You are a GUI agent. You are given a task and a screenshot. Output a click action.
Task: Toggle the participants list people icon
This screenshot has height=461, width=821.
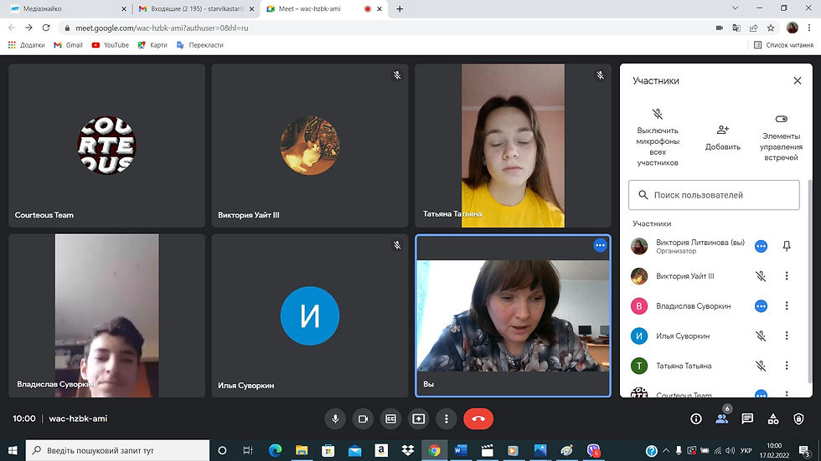point(721,418)
